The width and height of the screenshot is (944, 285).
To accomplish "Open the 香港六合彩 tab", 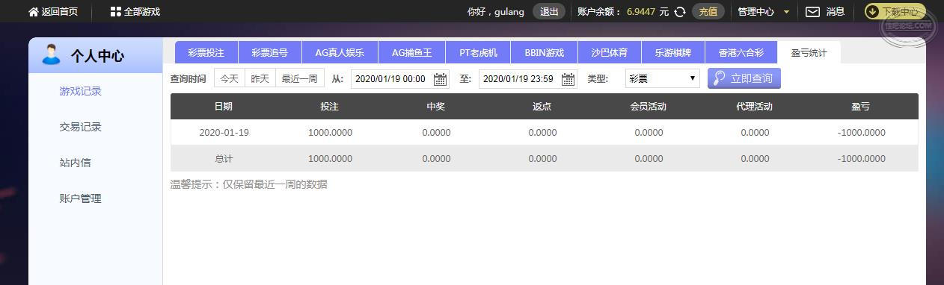I will (741, 52).
